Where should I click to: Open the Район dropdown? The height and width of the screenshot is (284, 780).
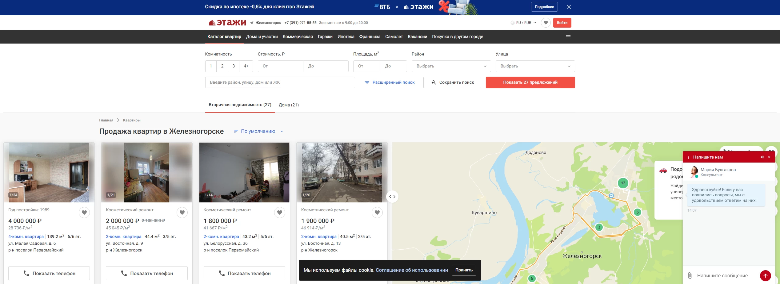coord(451,66)
